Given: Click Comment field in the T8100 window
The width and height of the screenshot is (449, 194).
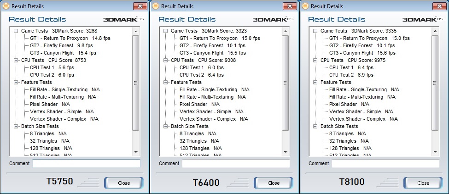Looking at the screenshot, I should coord(386,163).
